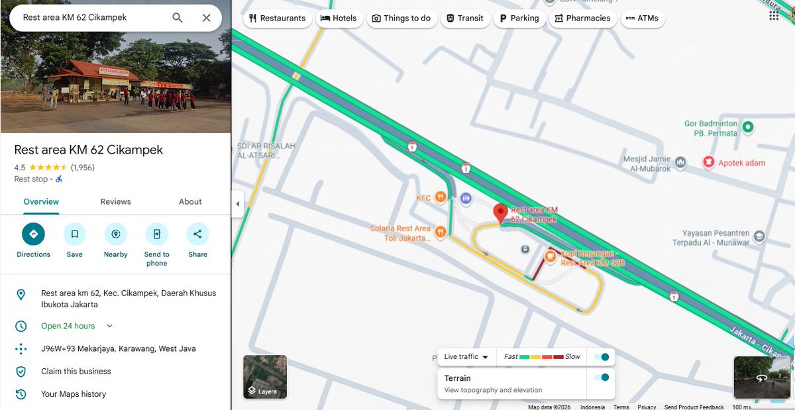Click the clock icon beside Open 24 hours

pos(21,326)
